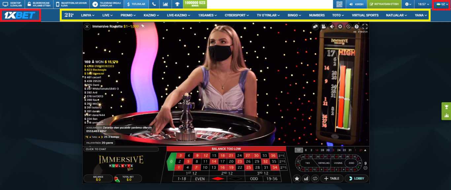The height and width of the screenshot is (190, 451).
Task: Go to Numbers section
Action: click(x=317, y=15)
